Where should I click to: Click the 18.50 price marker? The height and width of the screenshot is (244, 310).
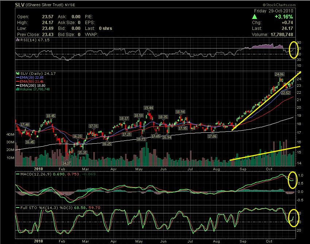(139, 116)
